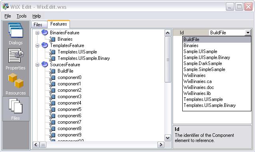Viewport: 255px width, 152px height.
Task: Open the Tools menu
Action: pos(22,16)
